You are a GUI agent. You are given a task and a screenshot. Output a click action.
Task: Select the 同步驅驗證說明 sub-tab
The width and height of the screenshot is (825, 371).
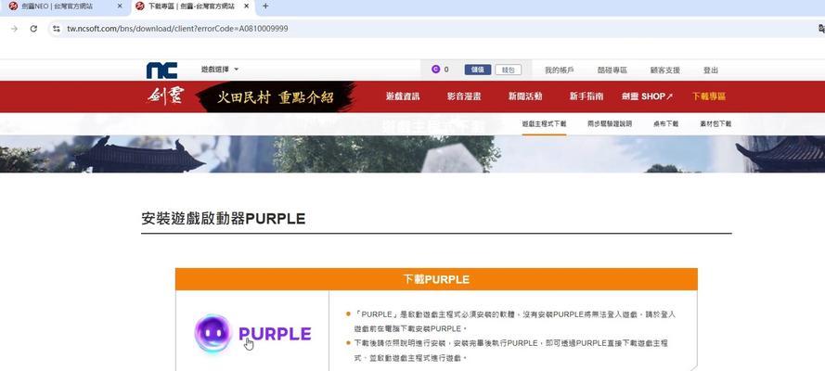click(610, 124)
